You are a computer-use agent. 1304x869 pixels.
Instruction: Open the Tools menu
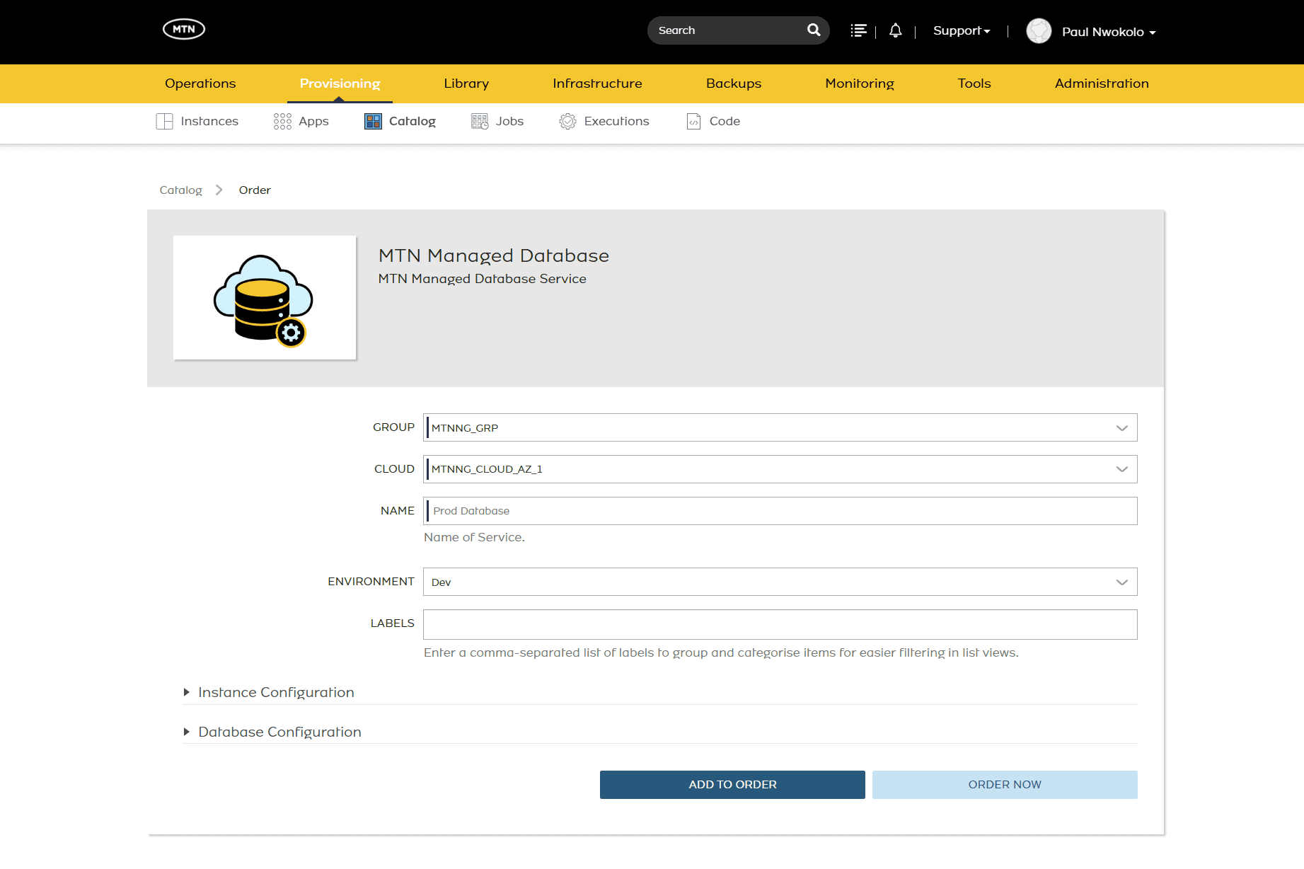[974, 84]
